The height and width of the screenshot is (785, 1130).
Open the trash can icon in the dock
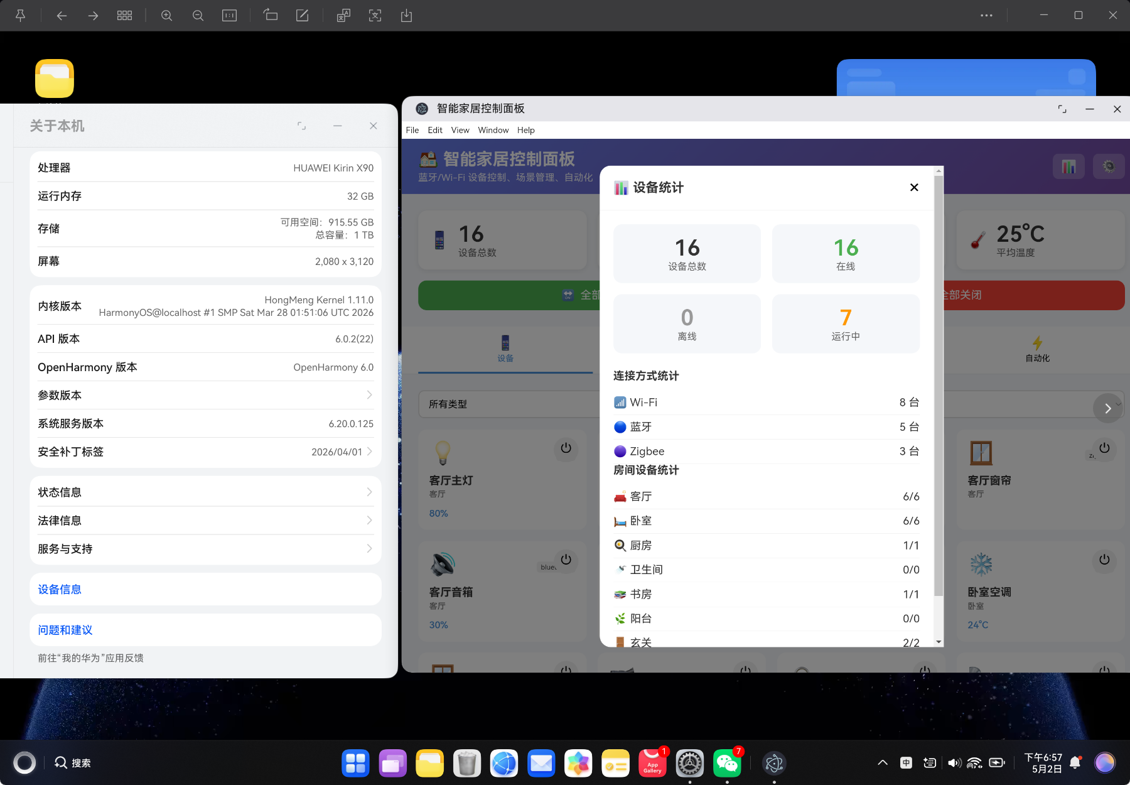coord(467,763)
